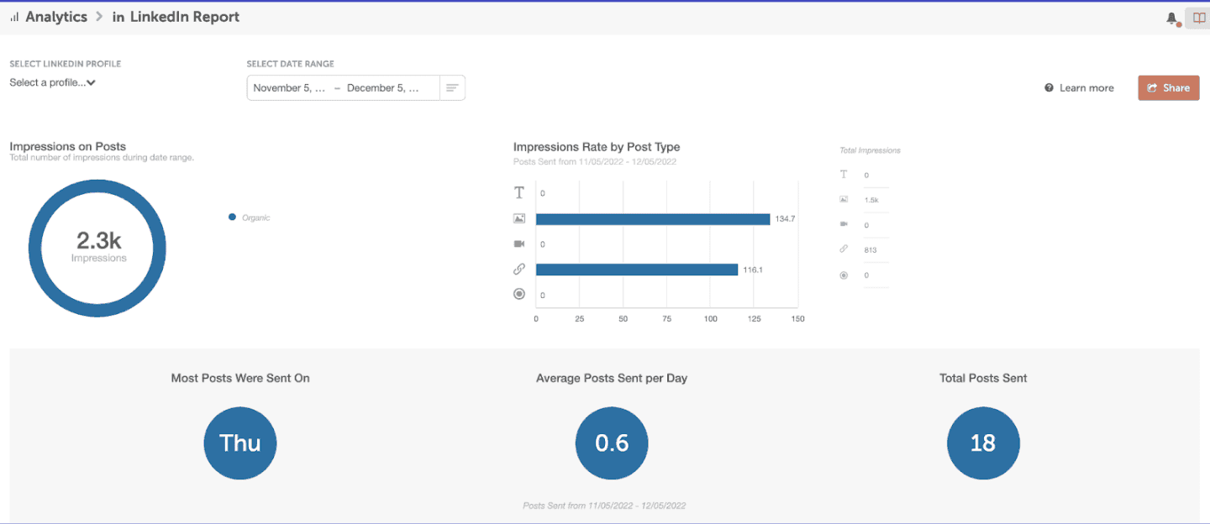Open the Learn more link
Viewport: 1210px width, 524px height.
[1086, 87]
